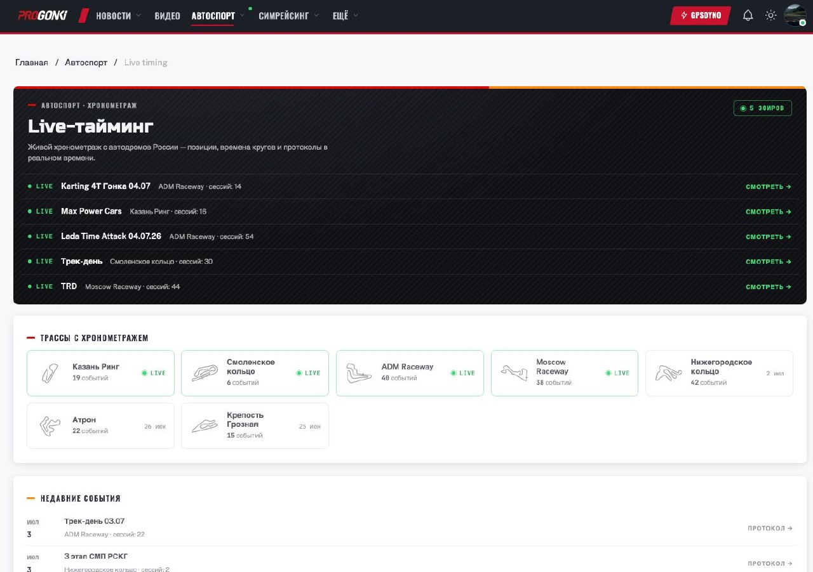Go to Главная in the breadcrumbs
Viewport: 813px width, 572px height.
pyautogui.click(x=32, y=62)
